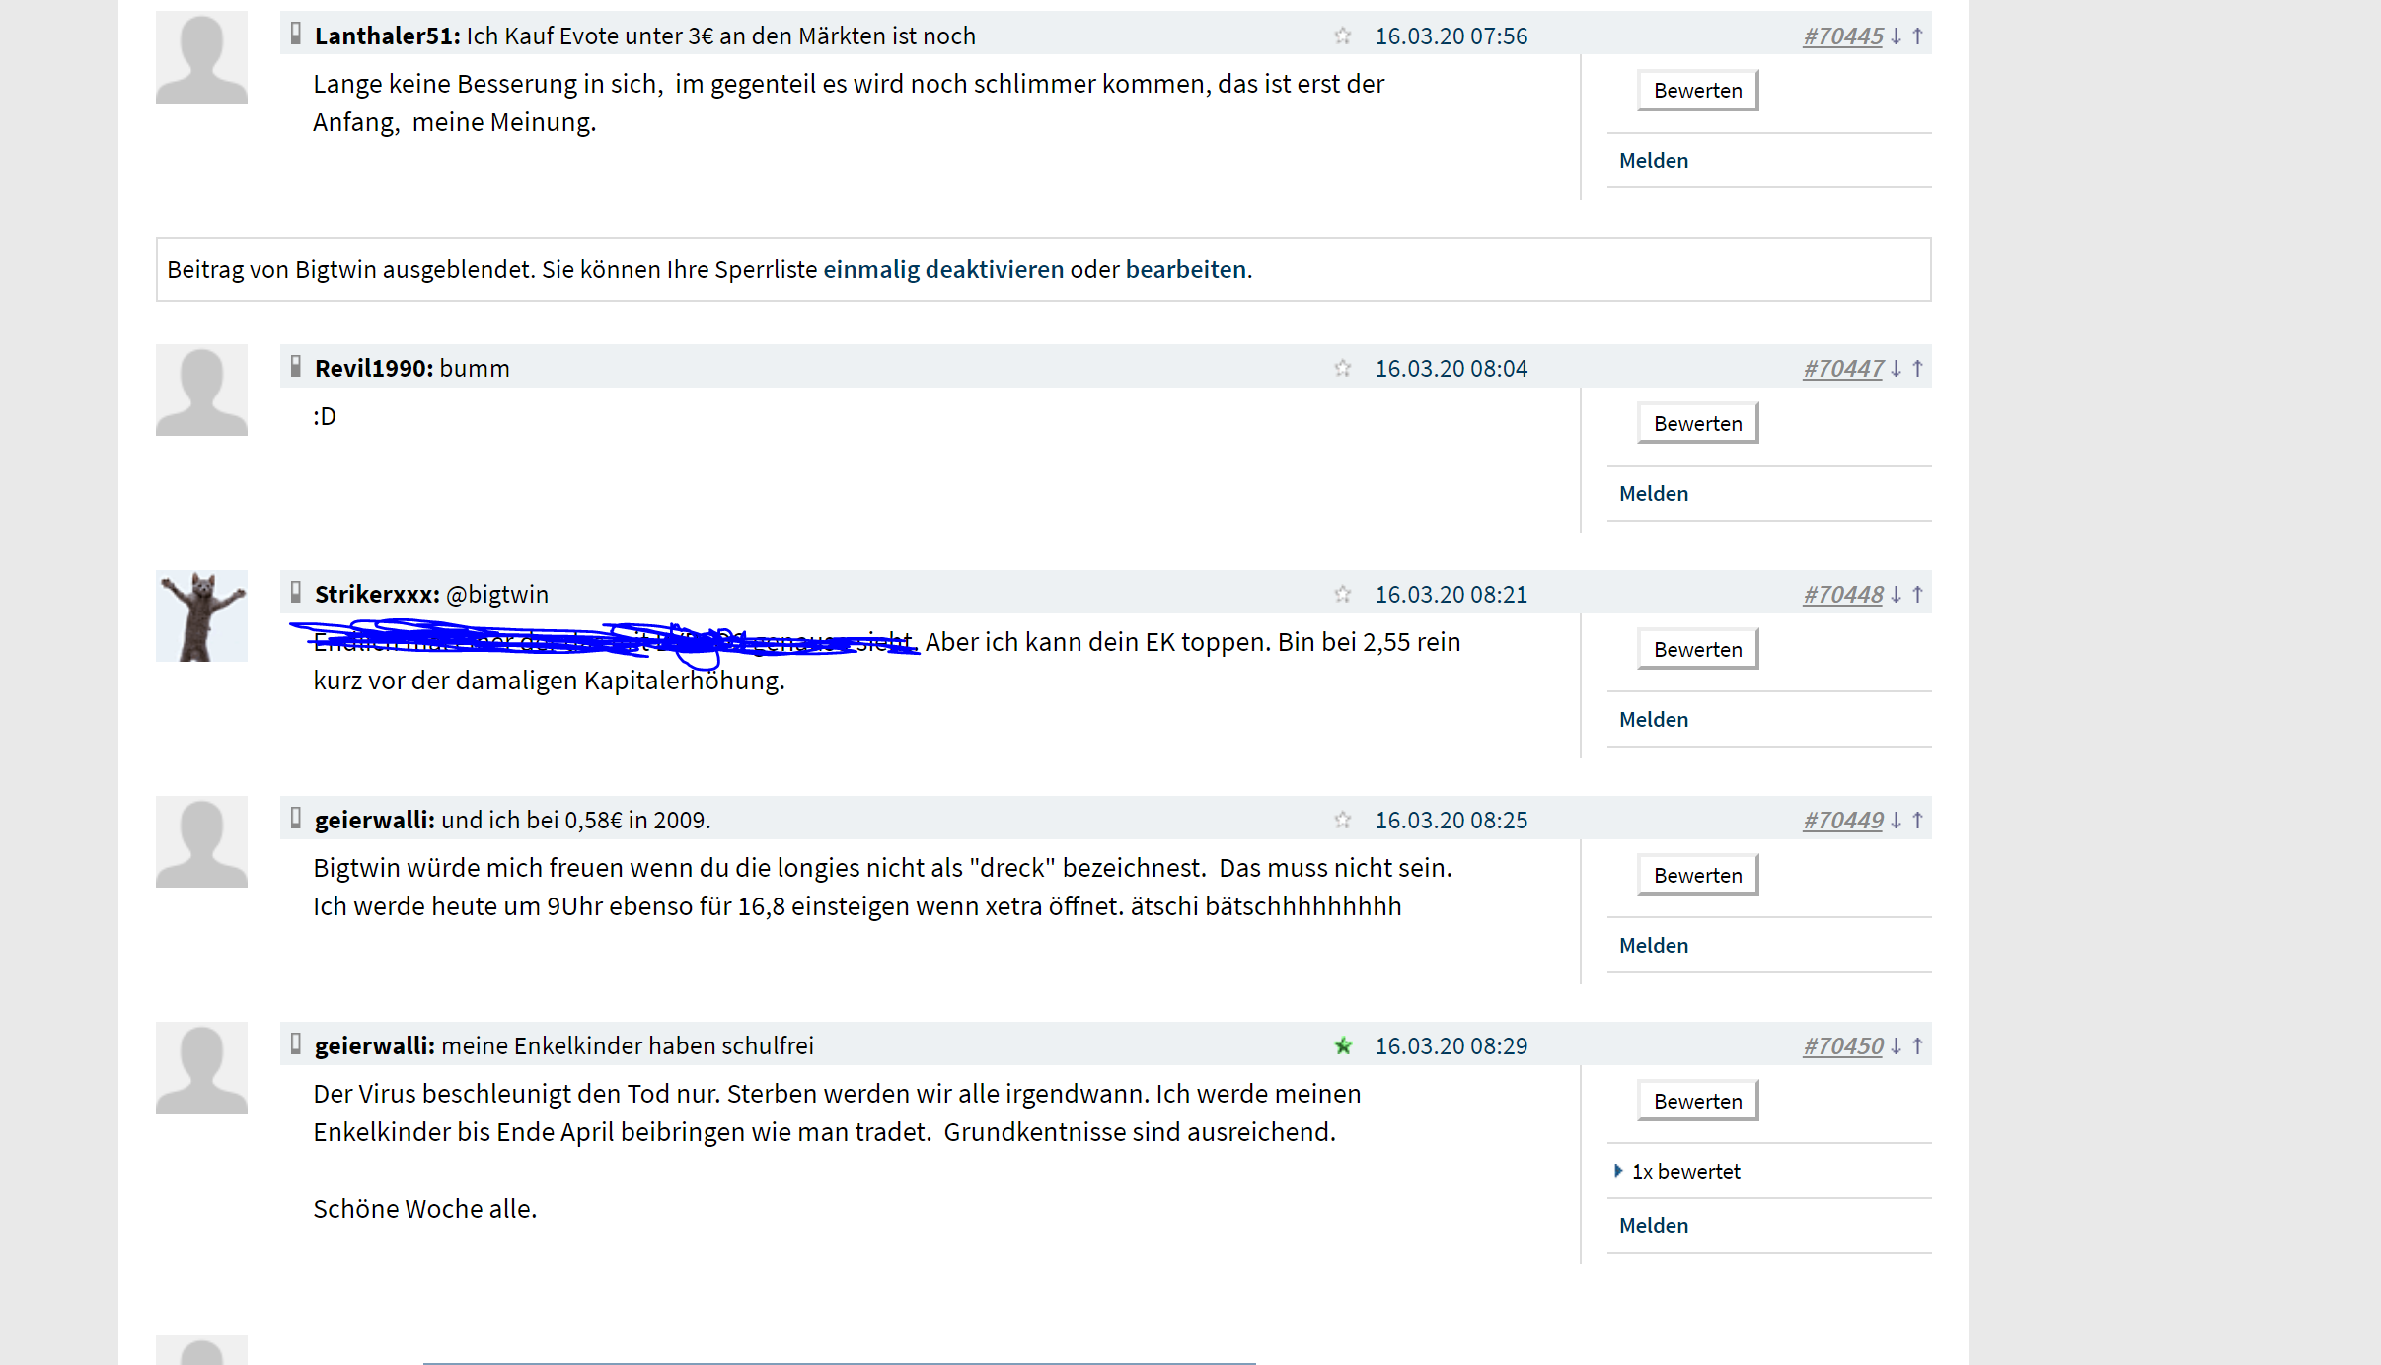Click Melden under Lanthaler51's post

coord(1653,161)
